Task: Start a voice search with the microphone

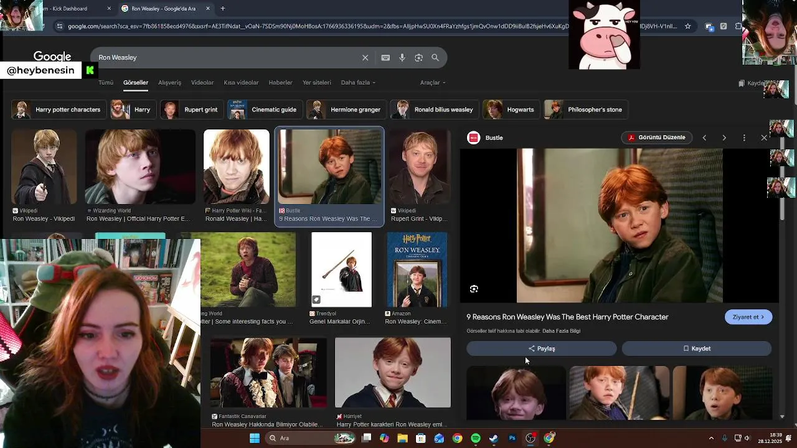Action: 402,57
